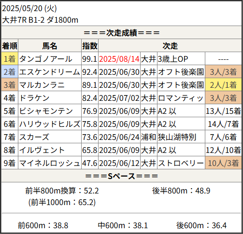
Task: Open 狭山湖特別 race for スカーズ
Action: click(177, 137)
